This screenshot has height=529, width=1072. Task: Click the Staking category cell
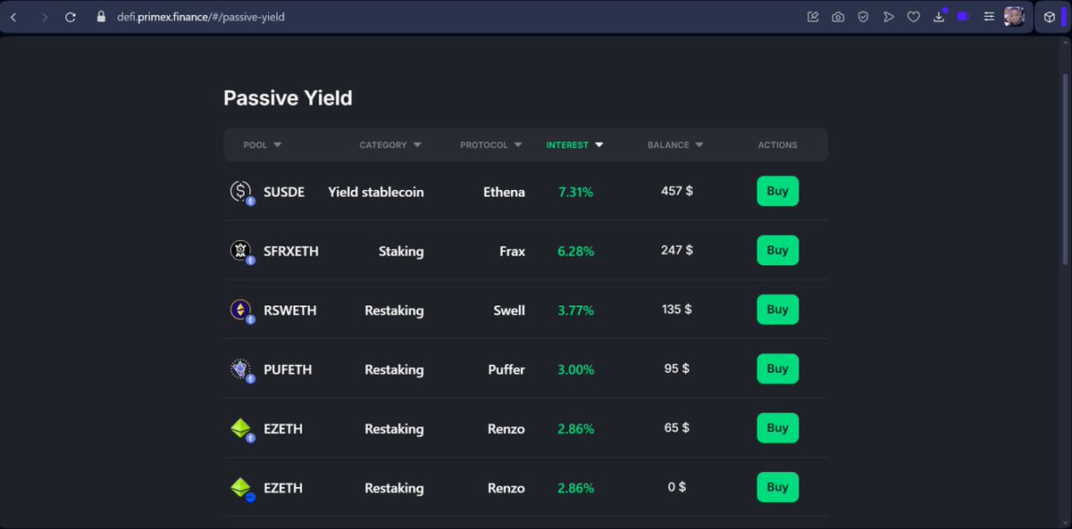click(x=401, y=252)
